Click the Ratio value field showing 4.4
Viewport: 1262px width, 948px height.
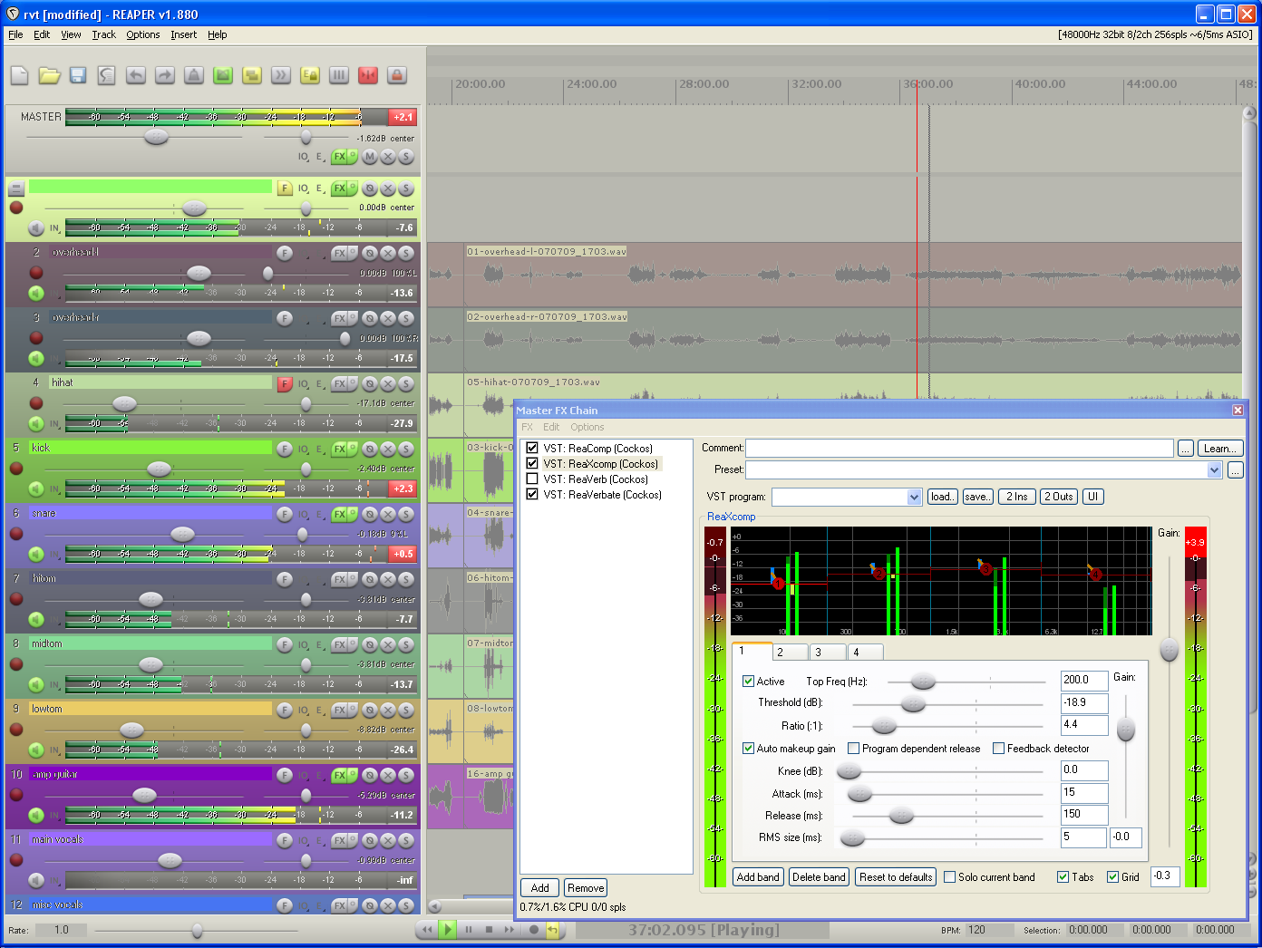click(x=1084, y=725)
